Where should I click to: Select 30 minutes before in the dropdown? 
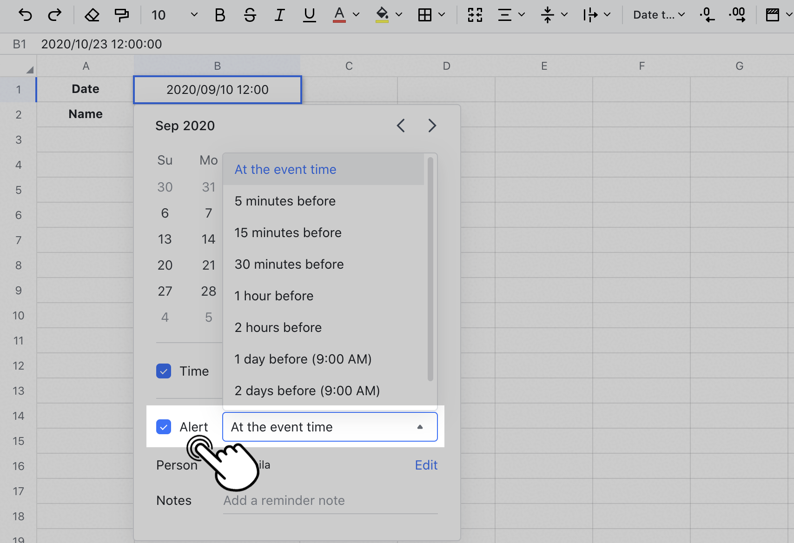[289, 264]
